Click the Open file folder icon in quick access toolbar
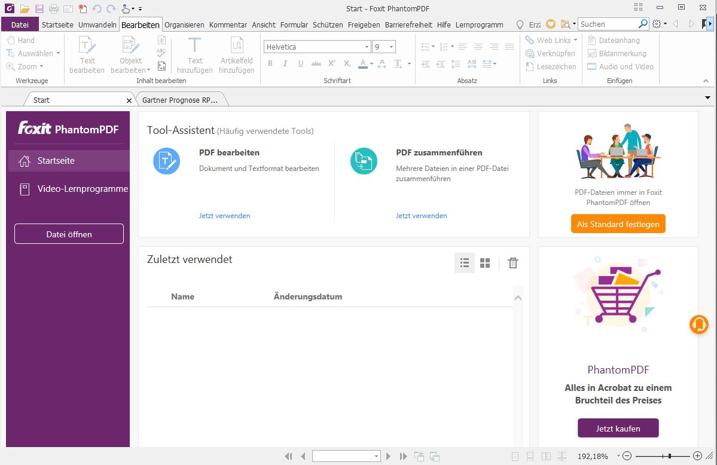This screenshot has width=717, height=465. pyautogui.click(x=25, y=9)
